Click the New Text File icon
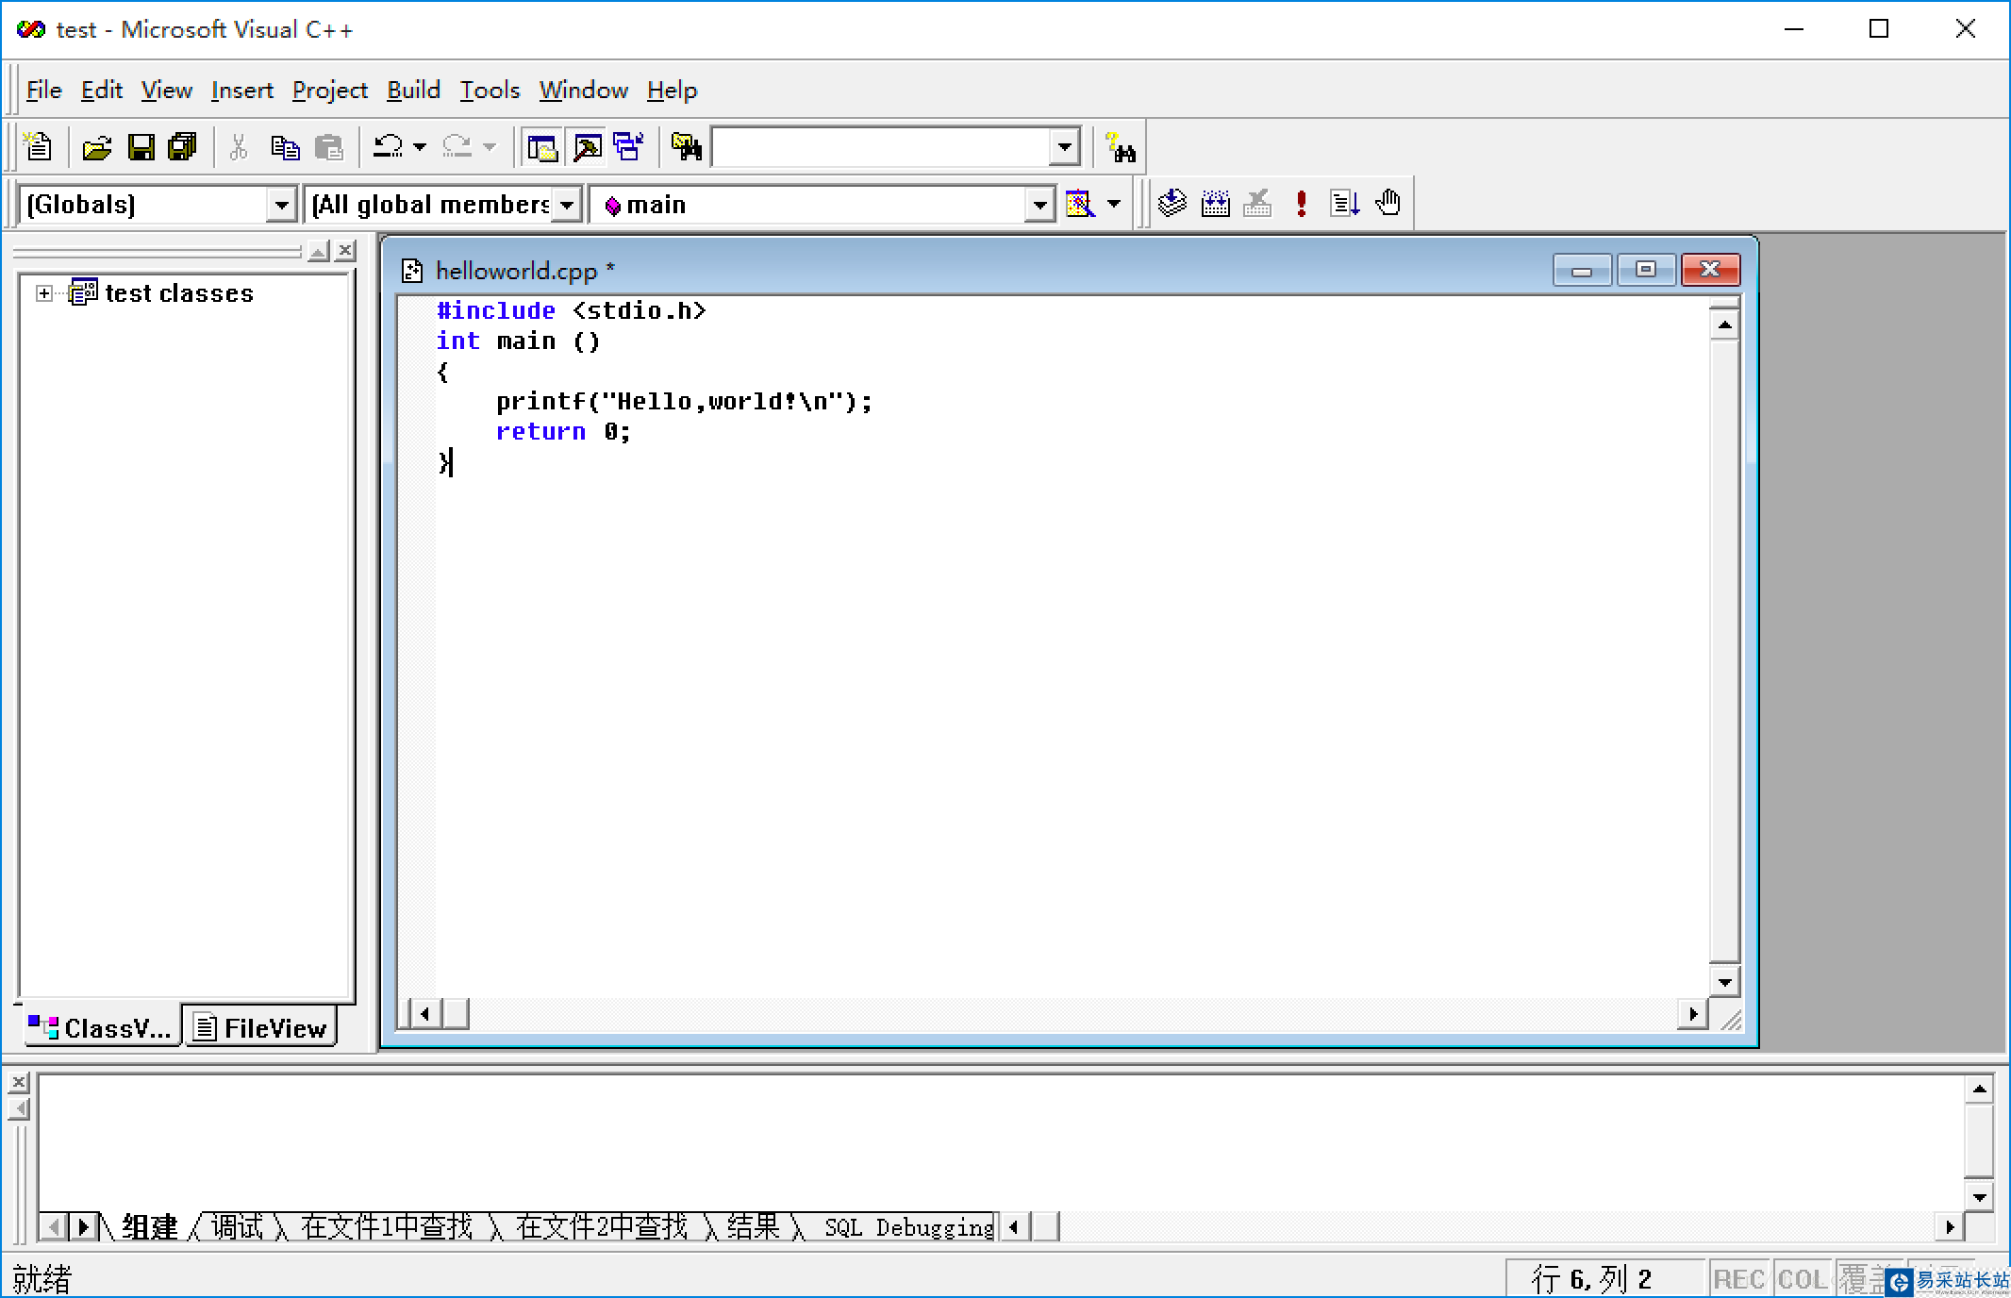This screenshot has width=2011, height=1298. [x=38, y=147]
